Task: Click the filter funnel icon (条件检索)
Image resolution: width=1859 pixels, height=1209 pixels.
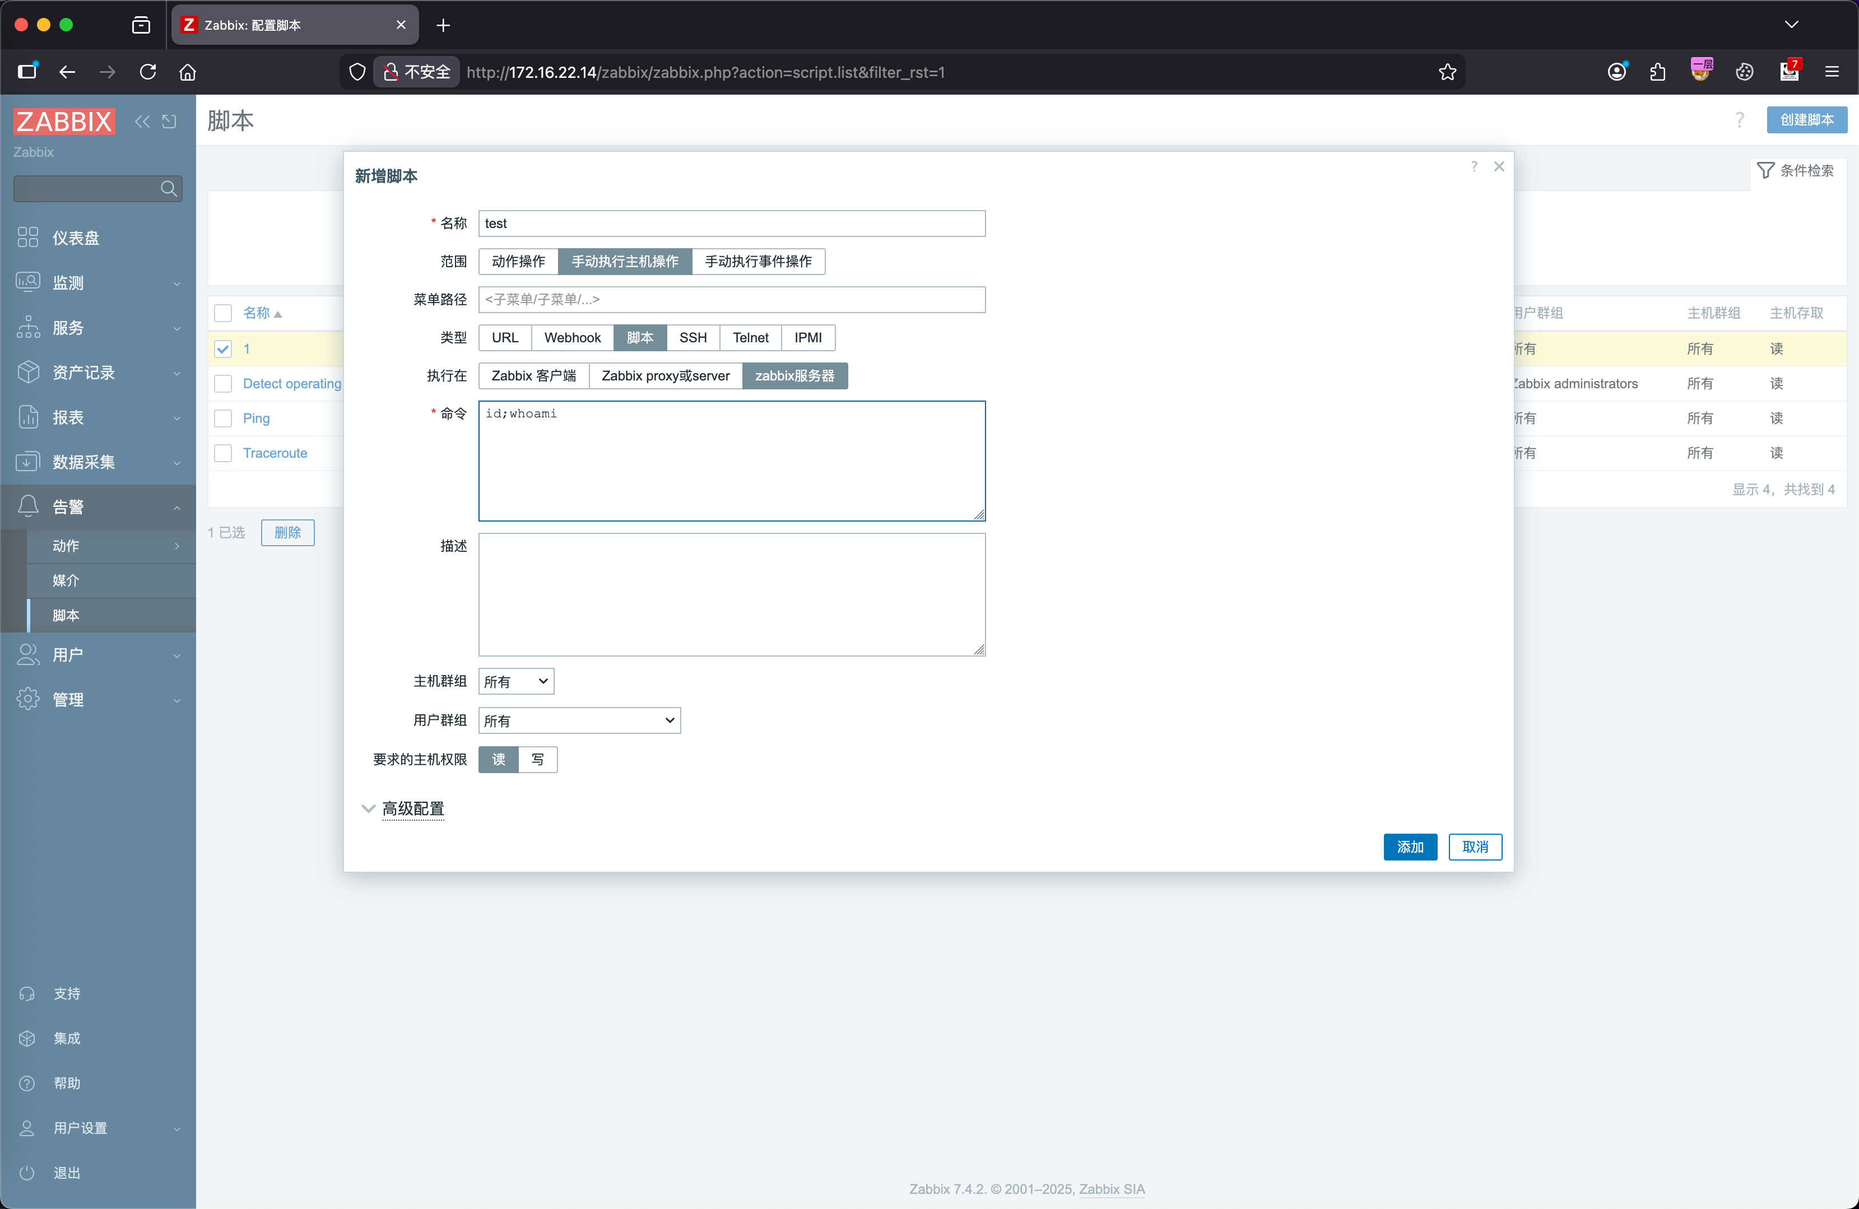Action: point(1764,170)
